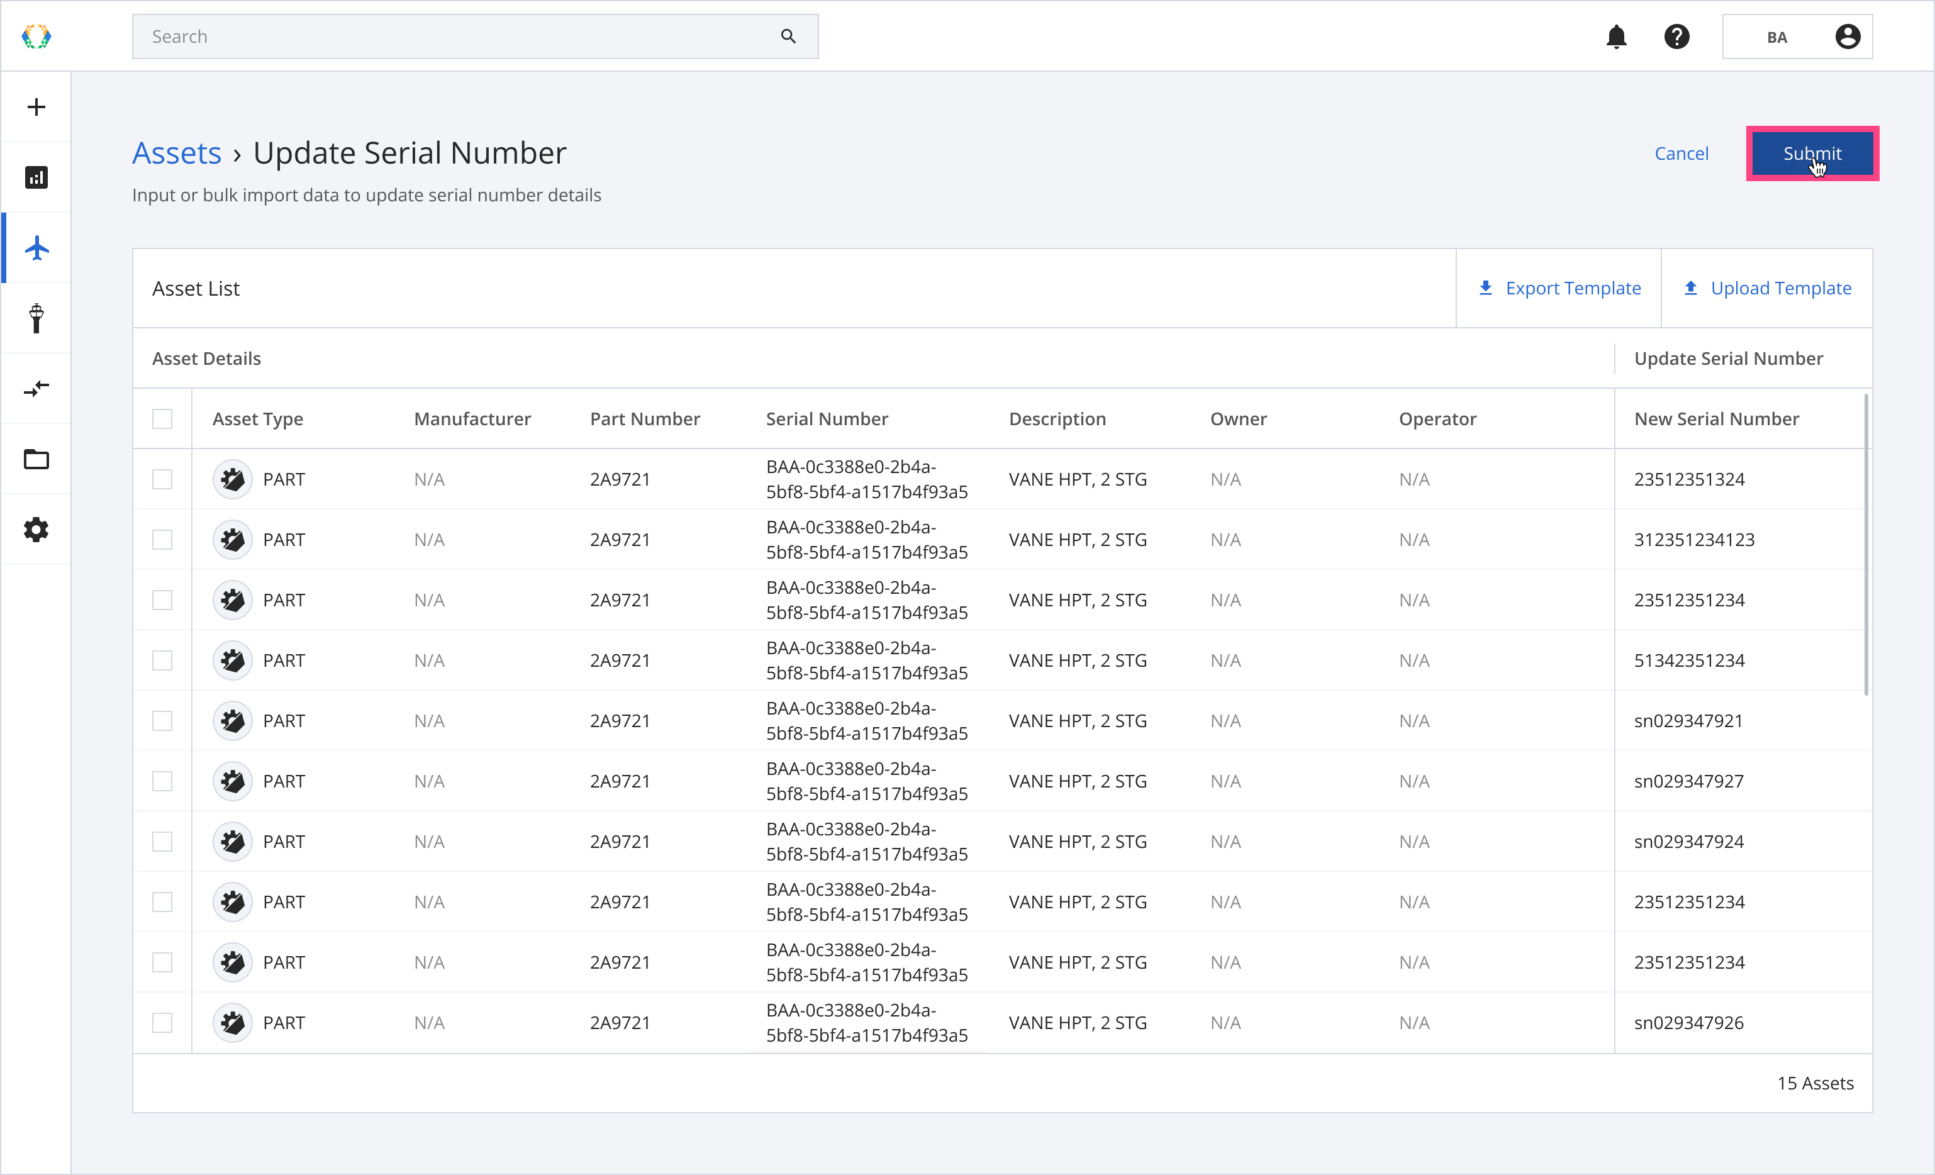This screenshot has height=1175, width=1935.
Task: Click the add new item plus icon
Action: coord(36,106)
